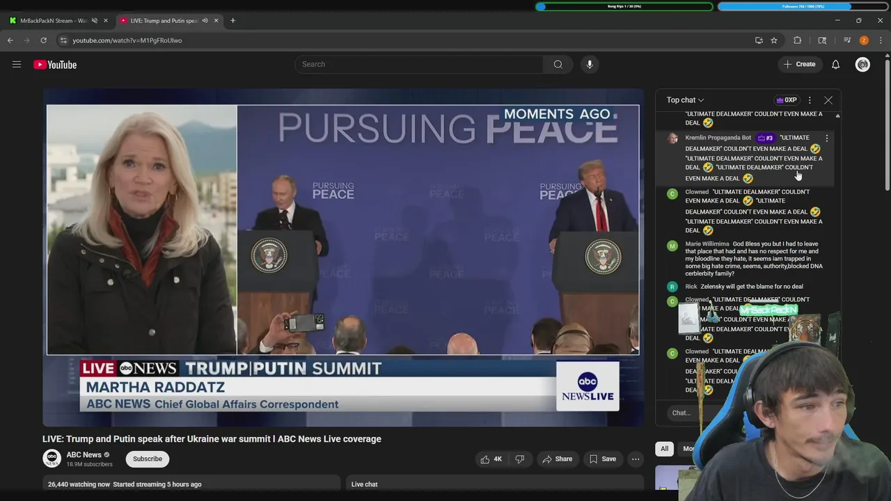Open the ABC News channel avatar
891x501 pixels.
point(52,459)
